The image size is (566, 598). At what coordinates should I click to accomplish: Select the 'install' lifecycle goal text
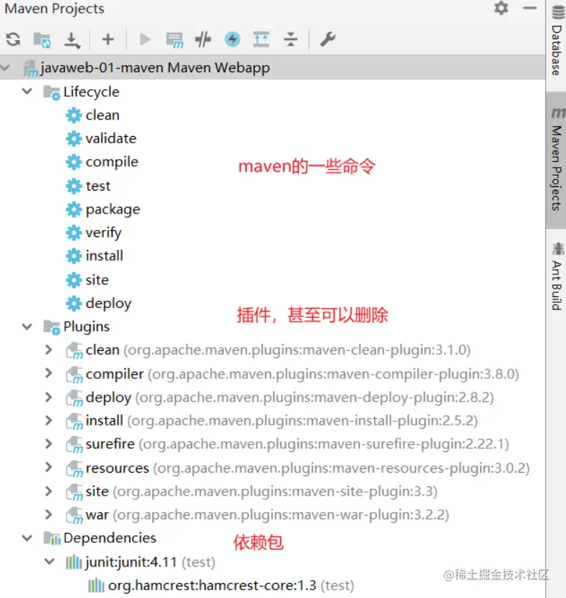point(105,256)
